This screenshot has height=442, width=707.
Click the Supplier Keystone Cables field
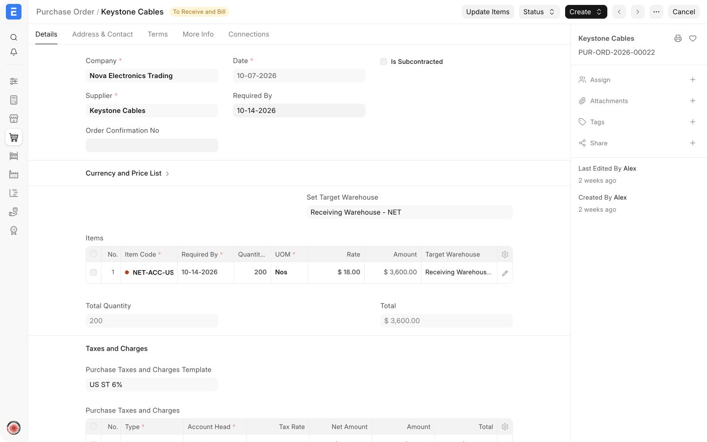coord(152,110)
